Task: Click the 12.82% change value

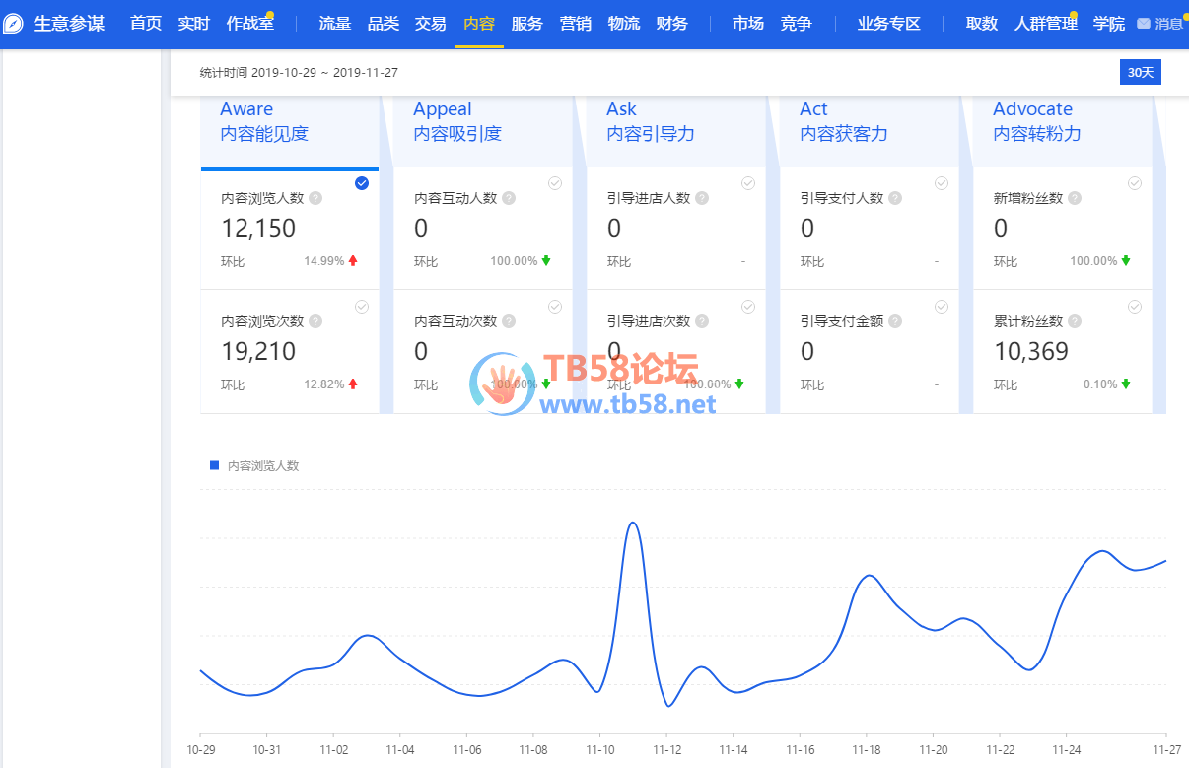Action: pos(324,384)
